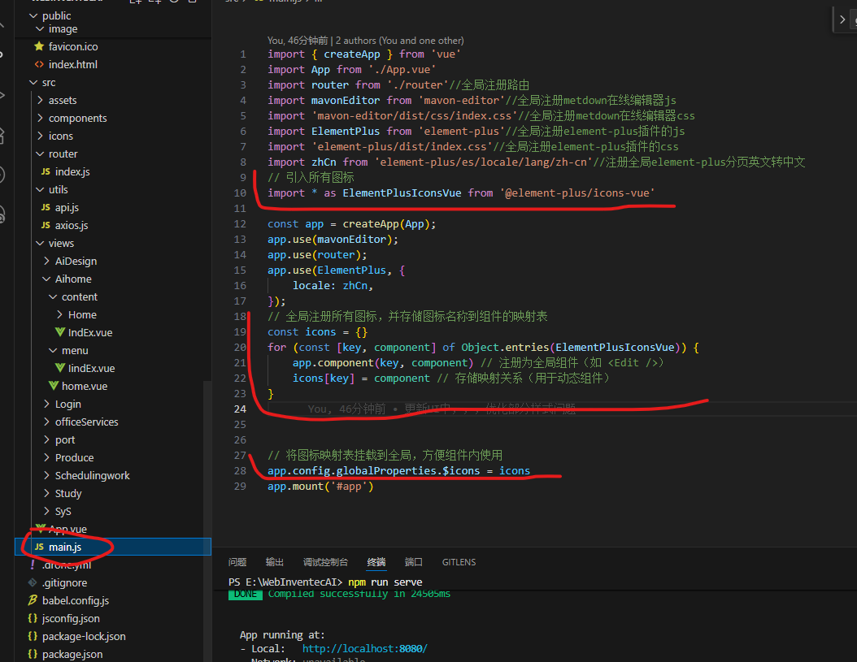Image resolution: width=857 pixels, height=662 pixels.
Task: Expand the Produce folder
Action: (46, 458)
